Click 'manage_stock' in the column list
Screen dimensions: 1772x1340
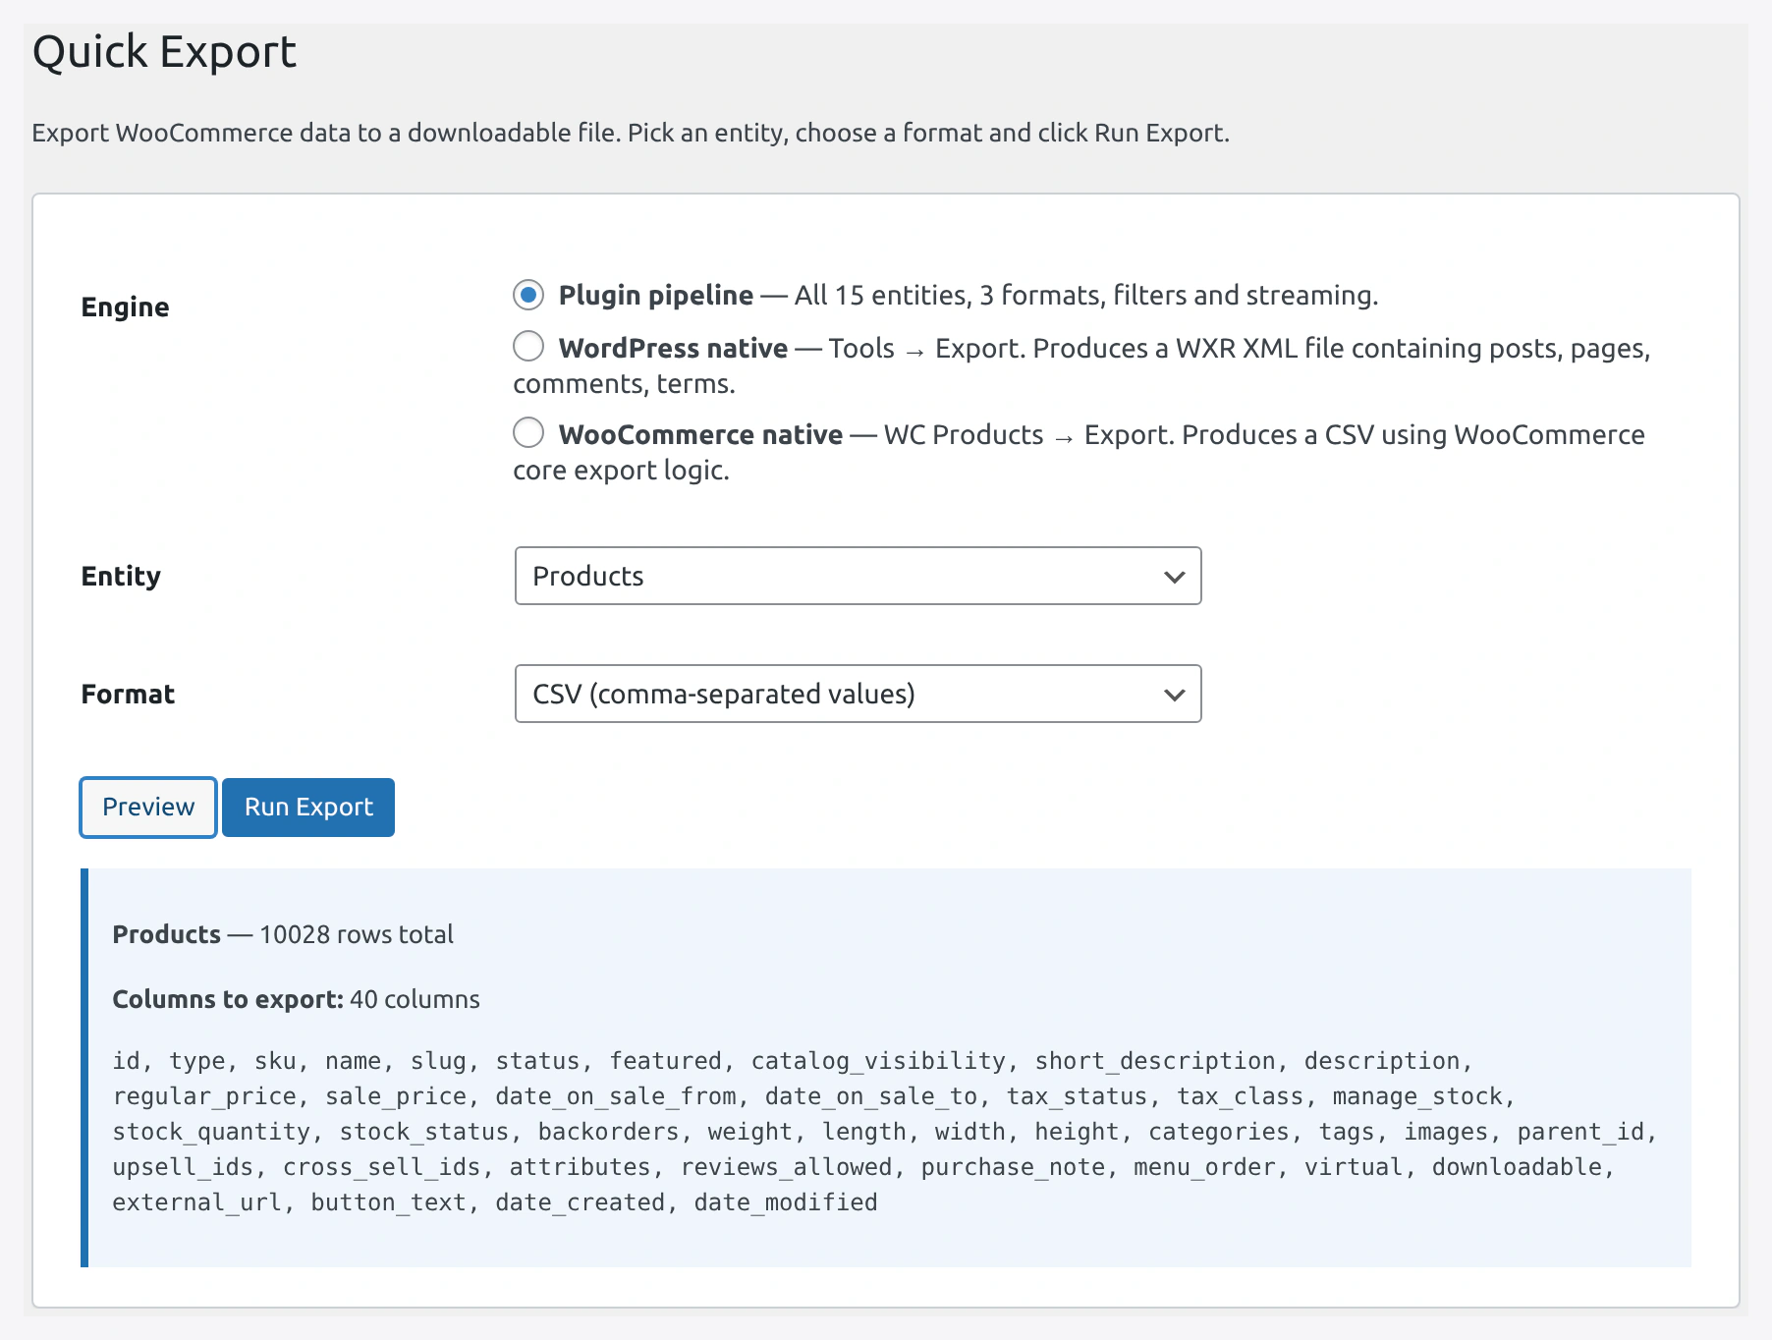pyautogui.click(x=1417, y=1096)
